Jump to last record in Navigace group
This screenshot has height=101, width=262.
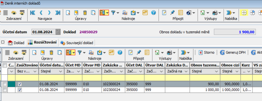coord(58,13)
